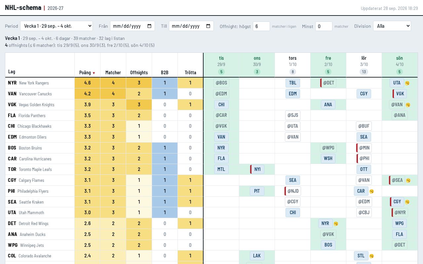Click the BOS @MIN game chip on Saturday
The height and width of the screenshot is (264, 423).
pos(364,148)
